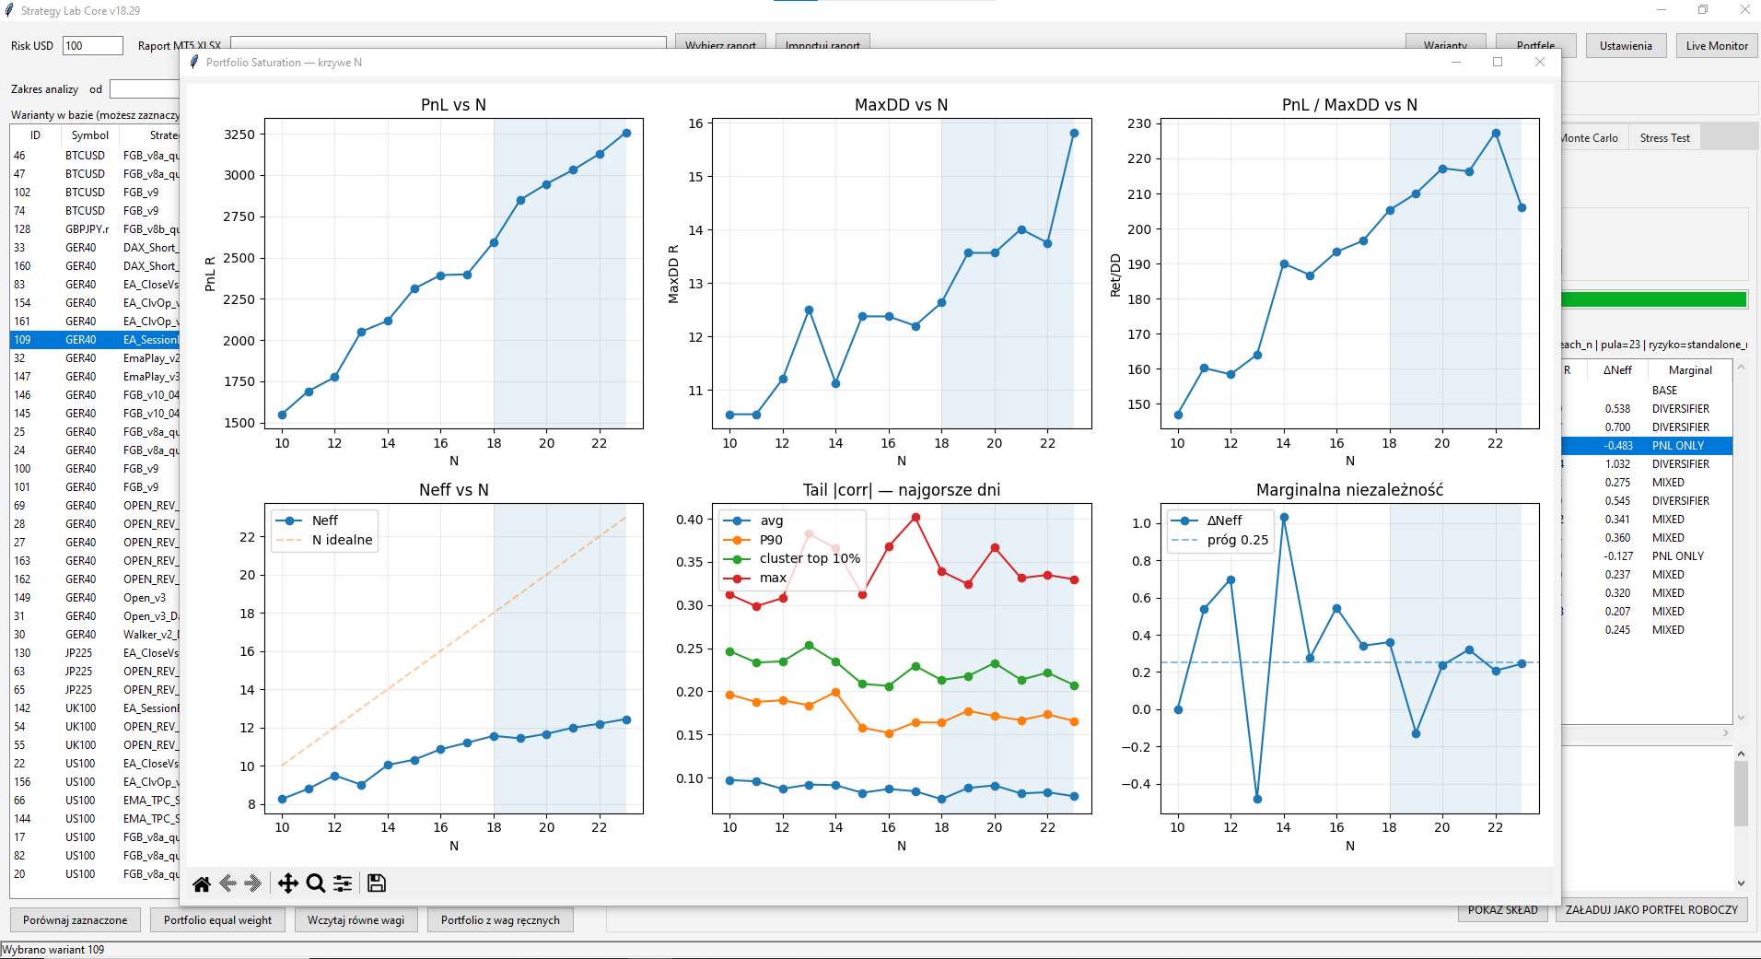Viewport: 1761px width, 959px height.
Task: Go back to previous plot view
Action: coord(227,883)
